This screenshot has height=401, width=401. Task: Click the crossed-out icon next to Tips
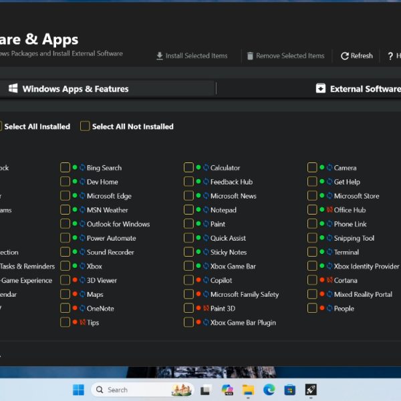point(82,322)
